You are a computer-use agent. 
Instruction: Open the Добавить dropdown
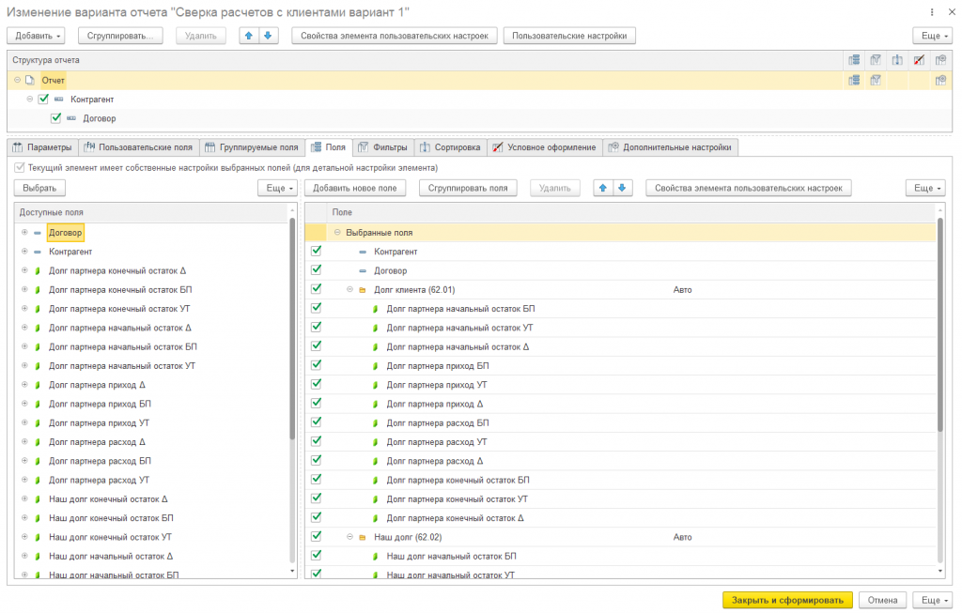click(38, 36)
